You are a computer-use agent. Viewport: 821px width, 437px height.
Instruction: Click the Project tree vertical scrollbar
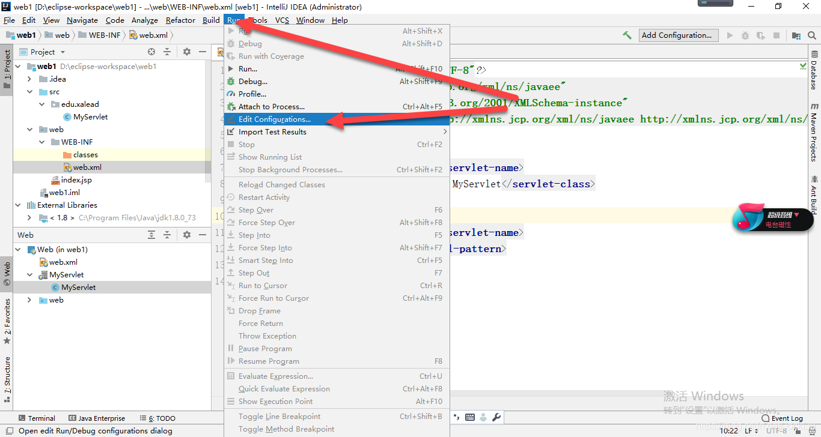[209, 120]
